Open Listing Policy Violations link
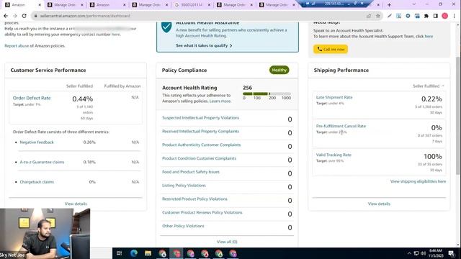Image resolution: width=461 pixels, height=259 pixels. click(184, 186)
